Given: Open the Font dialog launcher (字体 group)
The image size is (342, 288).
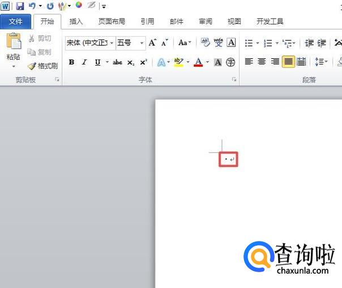Looking at the screenshot, I should coord(234,80).
